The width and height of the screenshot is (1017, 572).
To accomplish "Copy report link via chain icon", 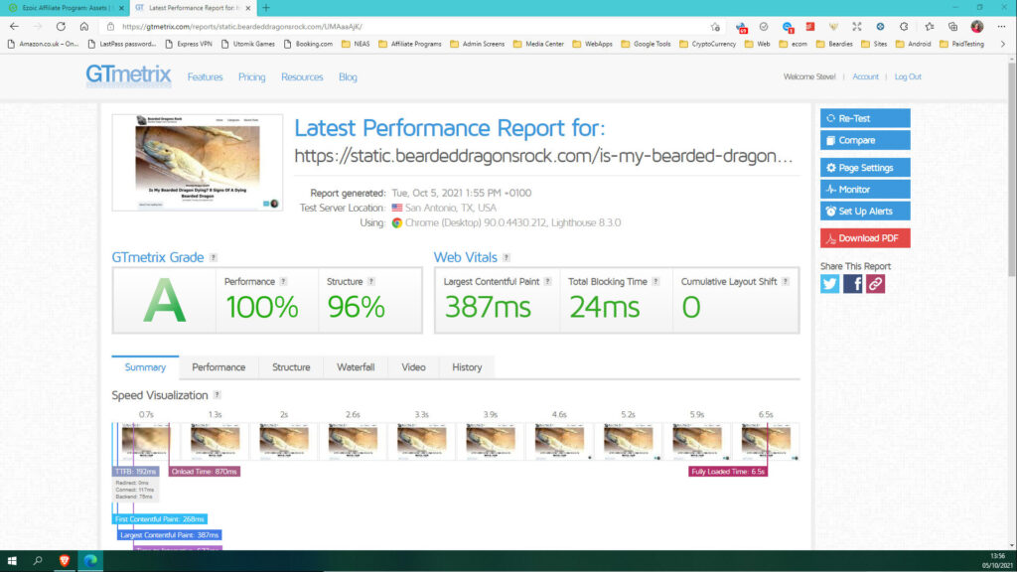I will point(875,284).
